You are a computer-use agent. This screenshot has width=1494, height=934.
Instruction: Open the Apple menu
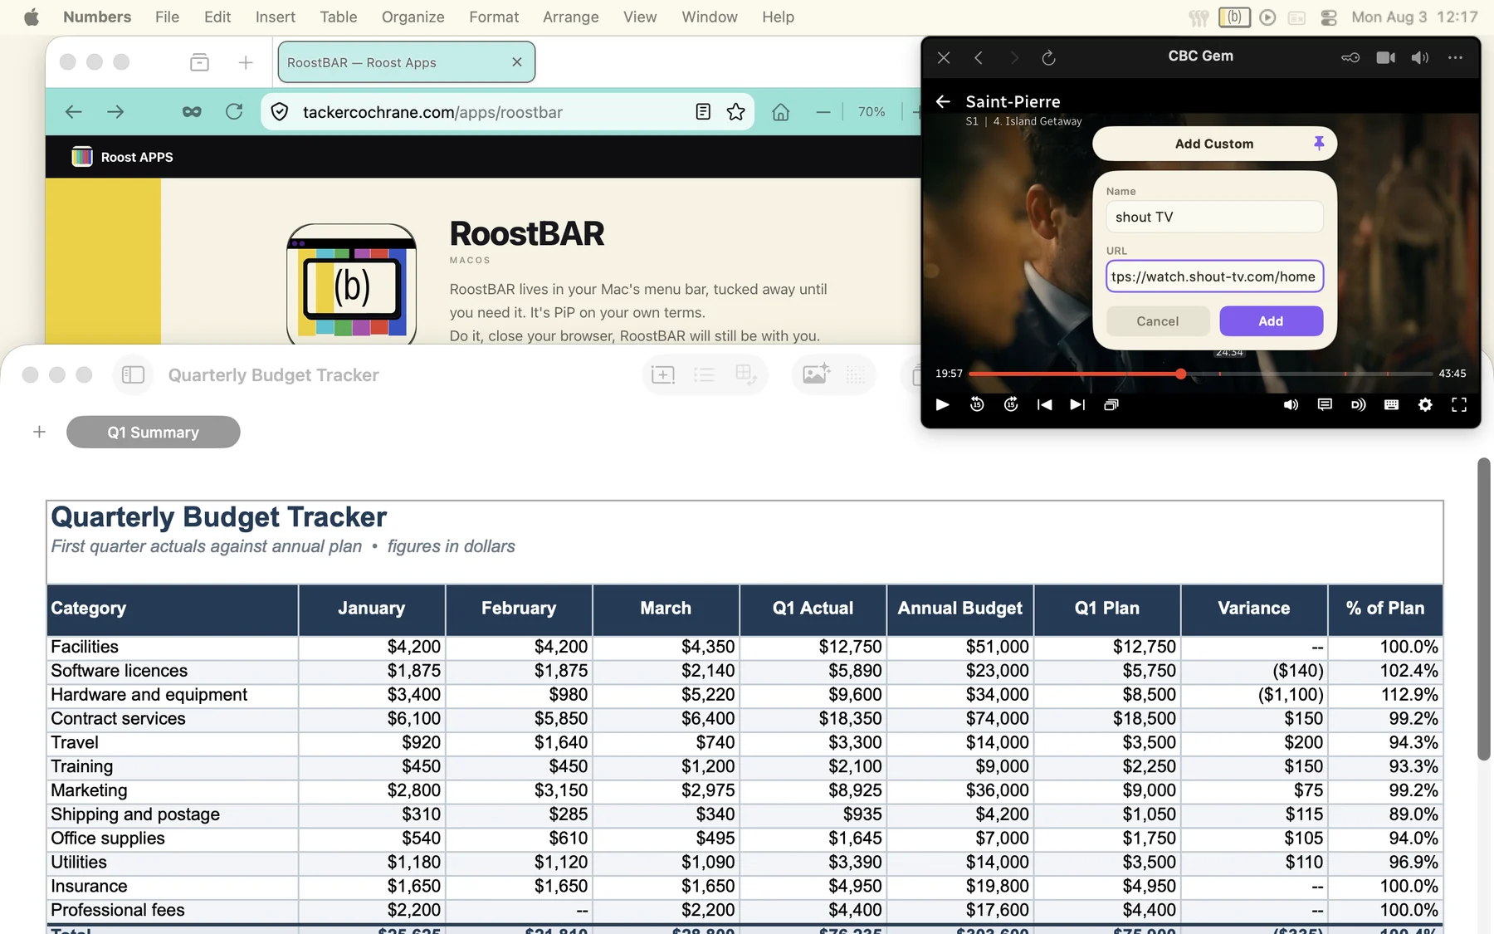32,17
